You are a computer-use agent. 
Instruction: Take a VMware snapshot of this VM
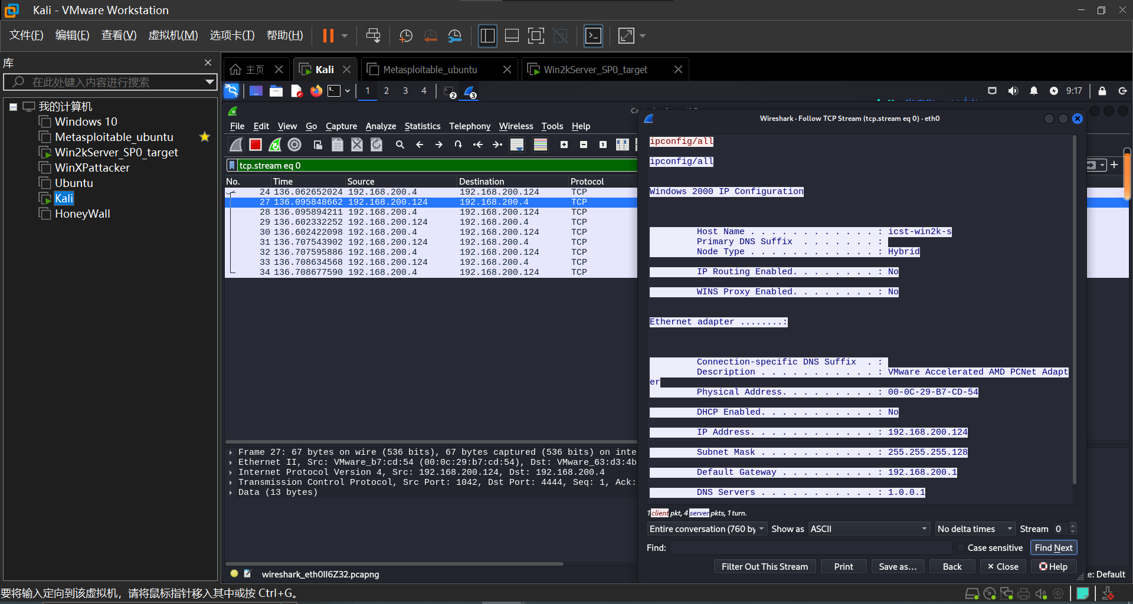[406, 36]
